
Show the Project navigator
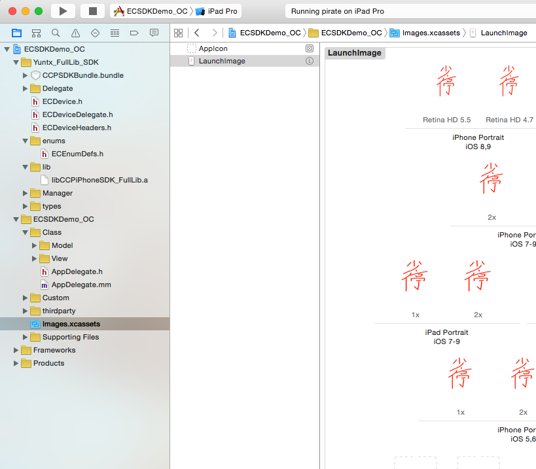point(16,33)
